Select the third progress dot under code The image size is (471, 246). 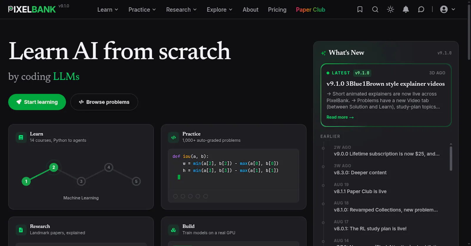pos(190,196)
